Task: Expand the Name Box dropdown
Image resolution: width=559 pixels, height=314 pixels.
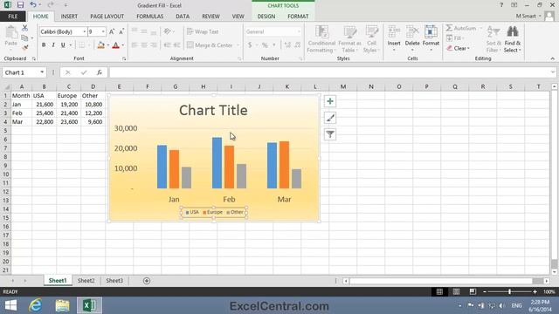Action: (x=42, y=72)
